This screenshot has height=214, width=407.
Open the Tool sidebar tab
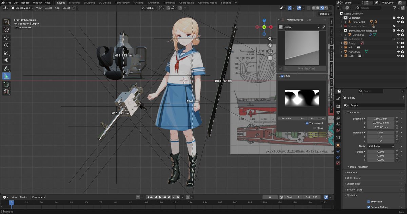tap(332, 31)
